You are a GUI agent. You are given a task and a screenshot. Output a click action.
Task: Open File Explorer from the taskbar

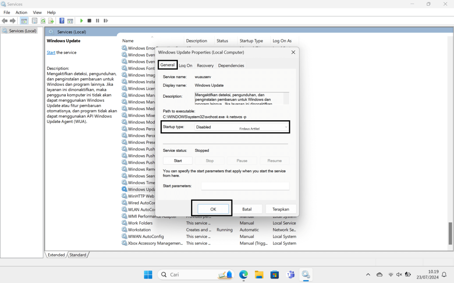tap(259, 275)
